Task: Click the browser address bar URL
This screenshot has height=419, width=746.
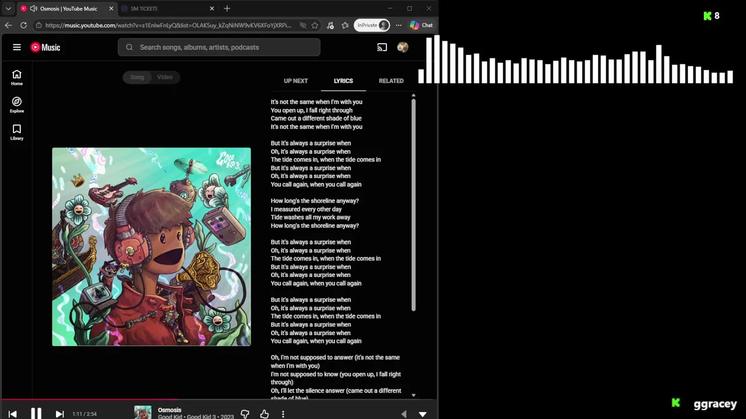Action: point(168,25)
